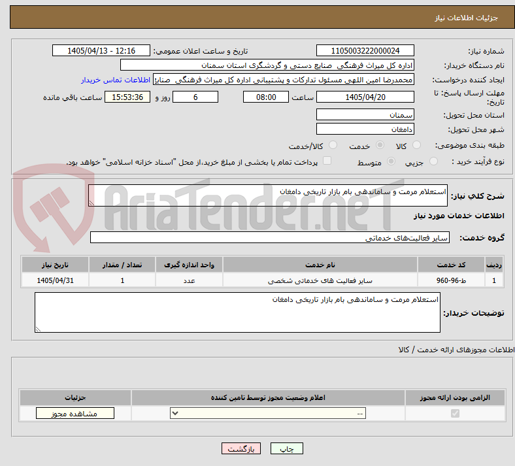The height and width of the screenshot is (466, 515).
Task: Open the اطلاعات تماس خریدار link
Action: click(x=116, y=80)
